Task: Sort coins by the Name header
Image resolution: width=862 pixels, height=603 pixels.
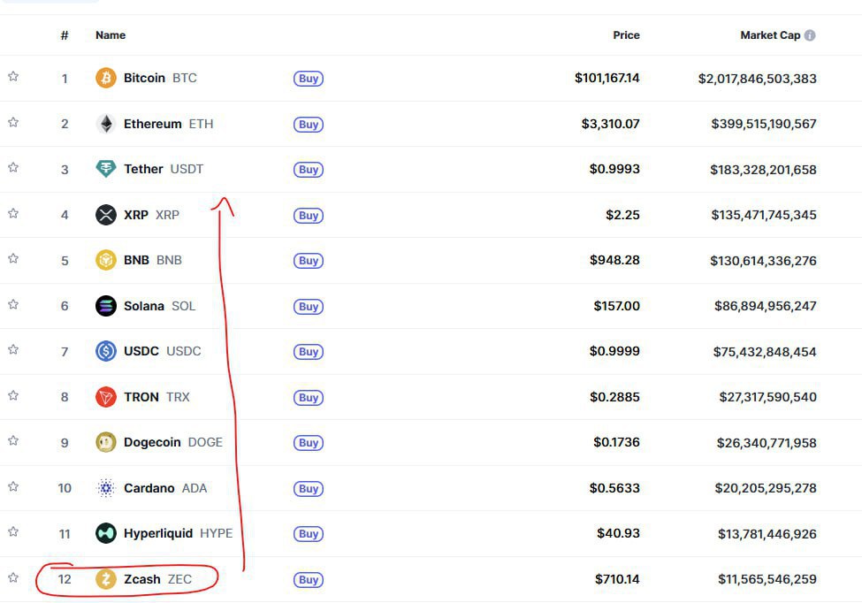Action: click(x=111, y=35)
